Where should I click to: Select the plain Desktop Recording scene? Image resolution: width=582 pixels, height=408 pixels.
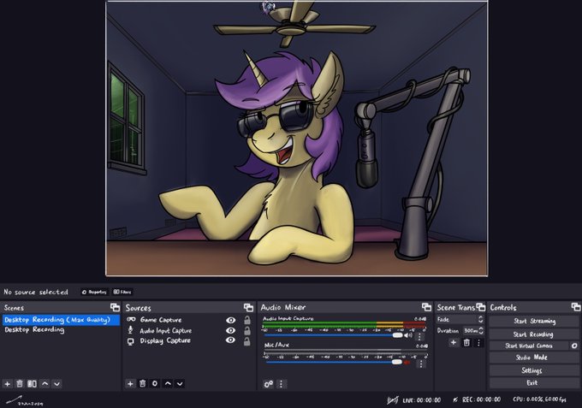61,330
